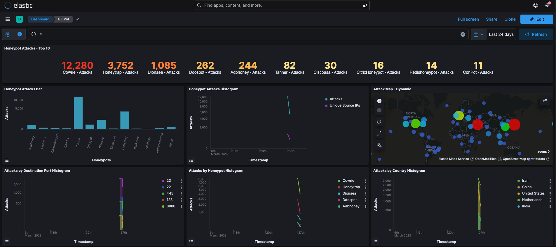The height and width of the screenshot is (247, 556).
Task: Open the newsfeed notifications icon
Action: tap(547, 5)
